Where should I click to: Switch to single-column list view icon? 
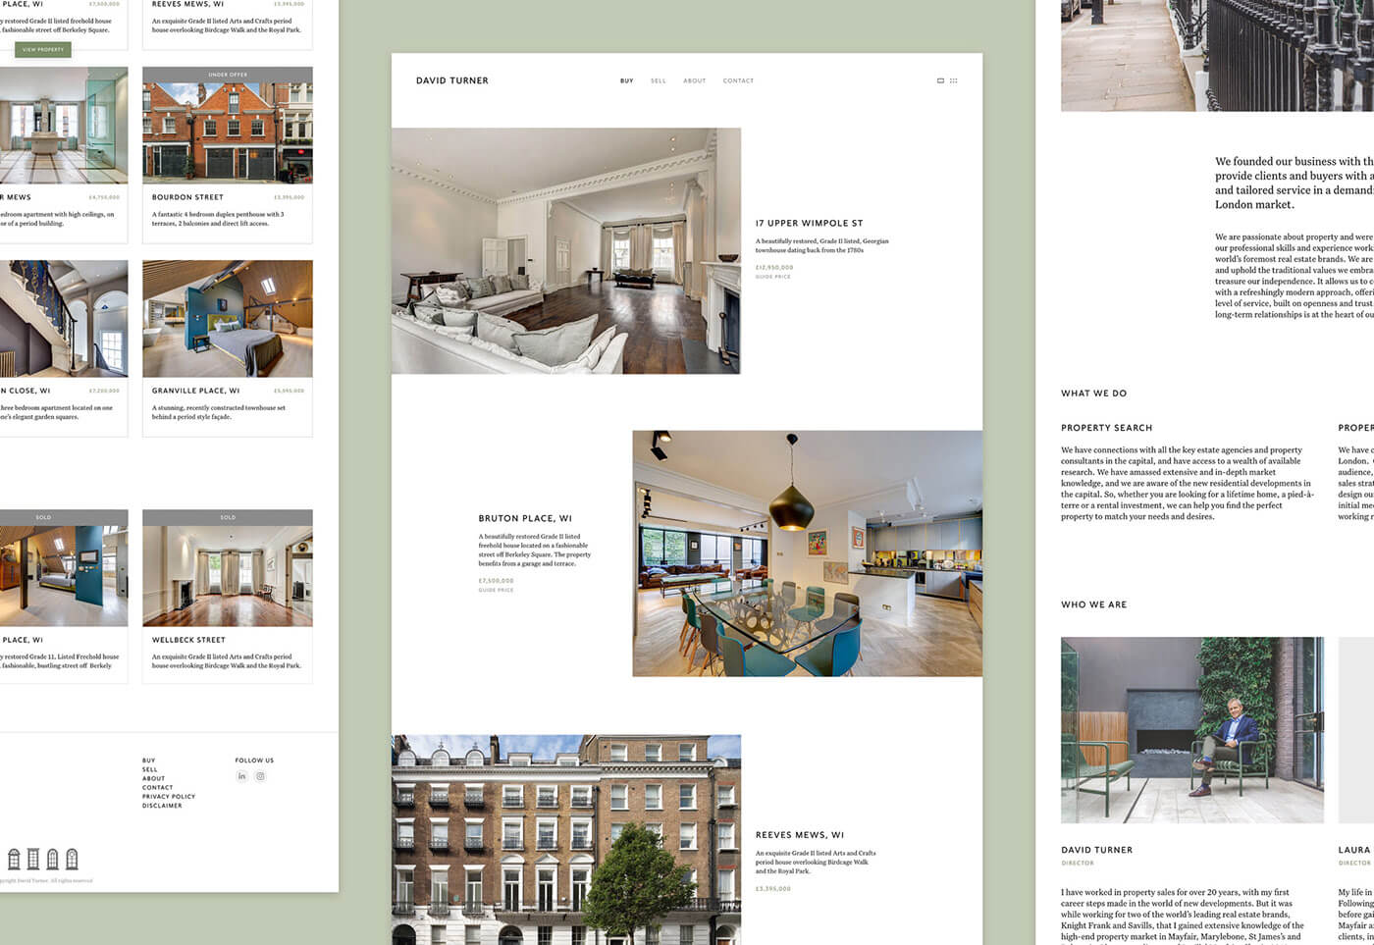(x=940, y=80)
